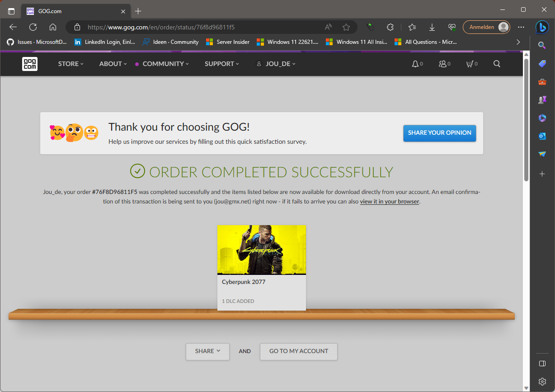This screenshot has height=392, width=555.
Task: Open Favorites list icon
Action: pos(412,27)
